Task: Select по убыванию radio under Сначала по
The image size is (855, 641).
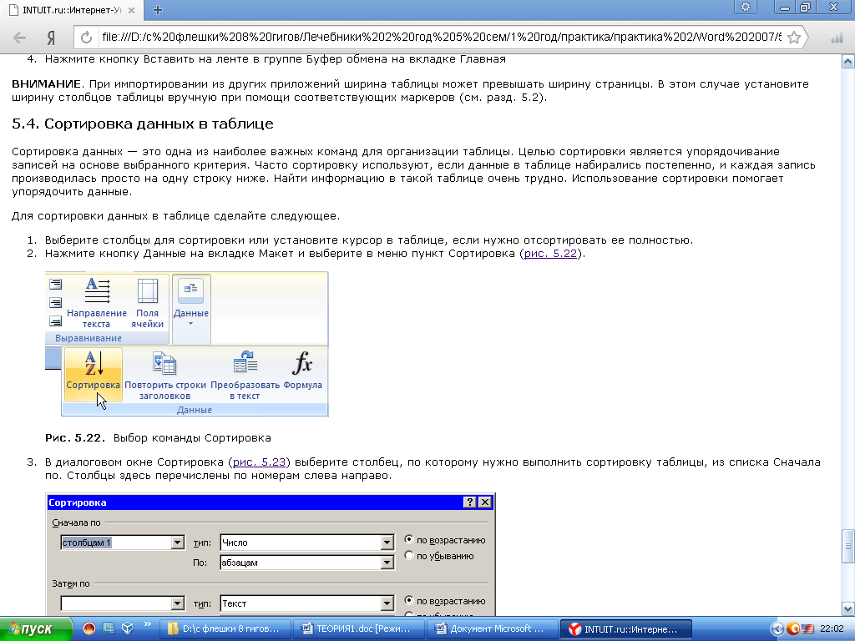Action: pyautogui.click(x=409, y=555)
